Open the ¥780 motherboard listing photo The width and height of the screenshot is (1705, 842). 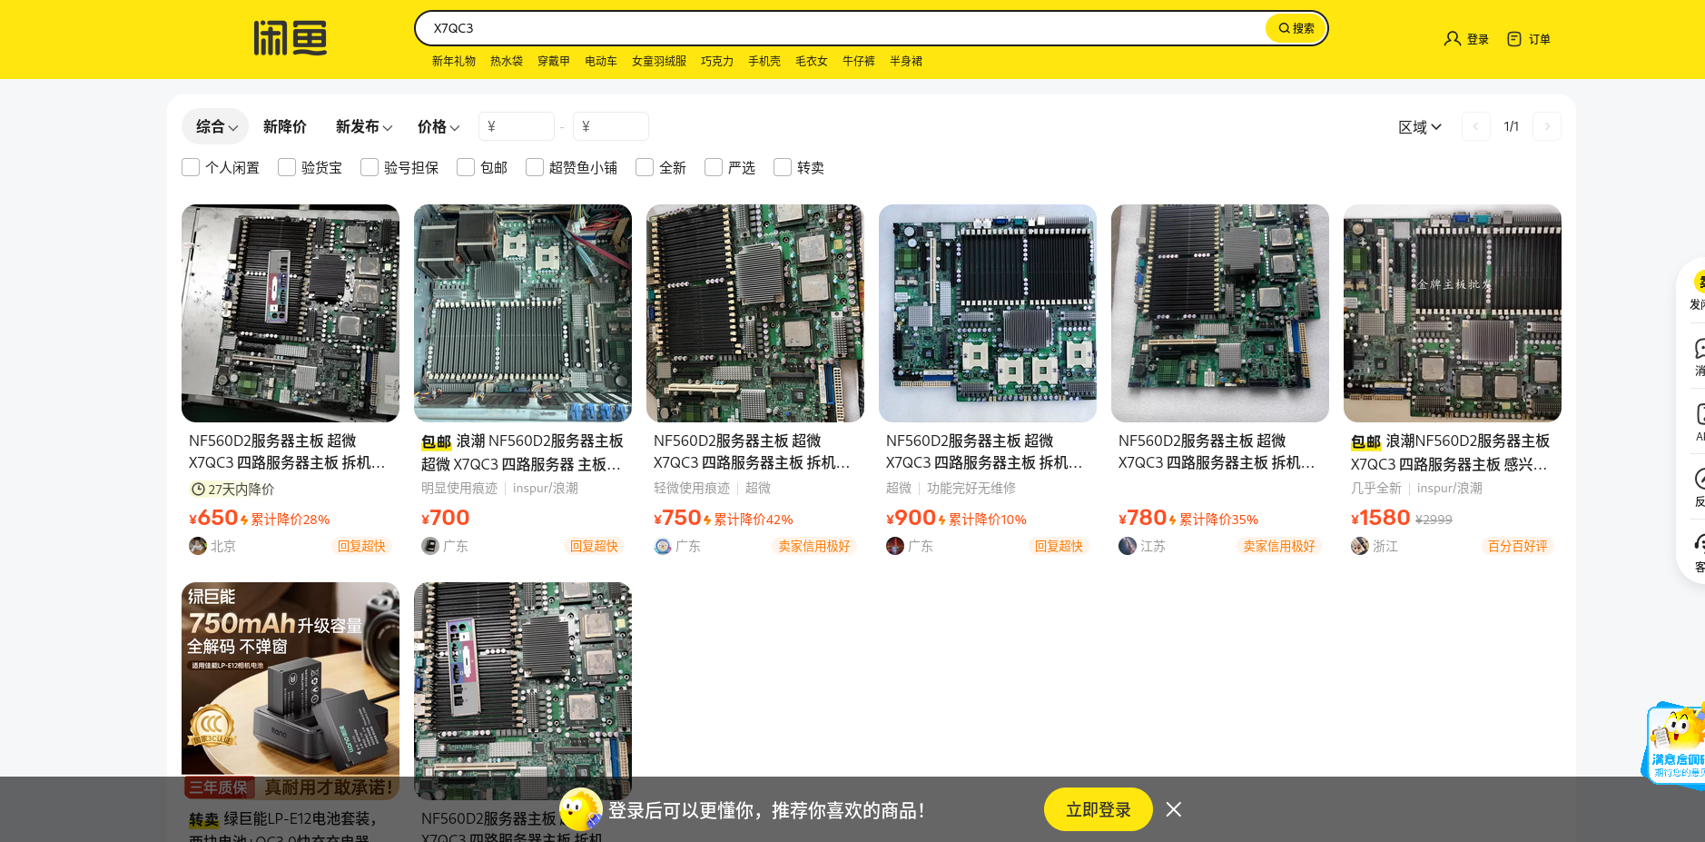point(1220,313)
